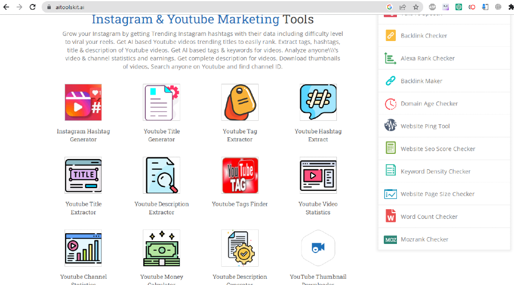
Task: Click the Website Seo Score Checker icon
Action: (x=391, y=148)
